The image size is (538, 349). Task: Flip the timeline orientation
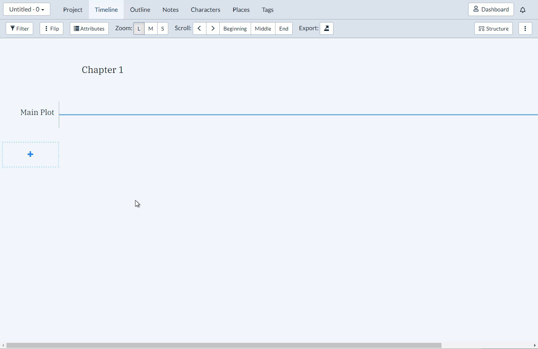52,29
